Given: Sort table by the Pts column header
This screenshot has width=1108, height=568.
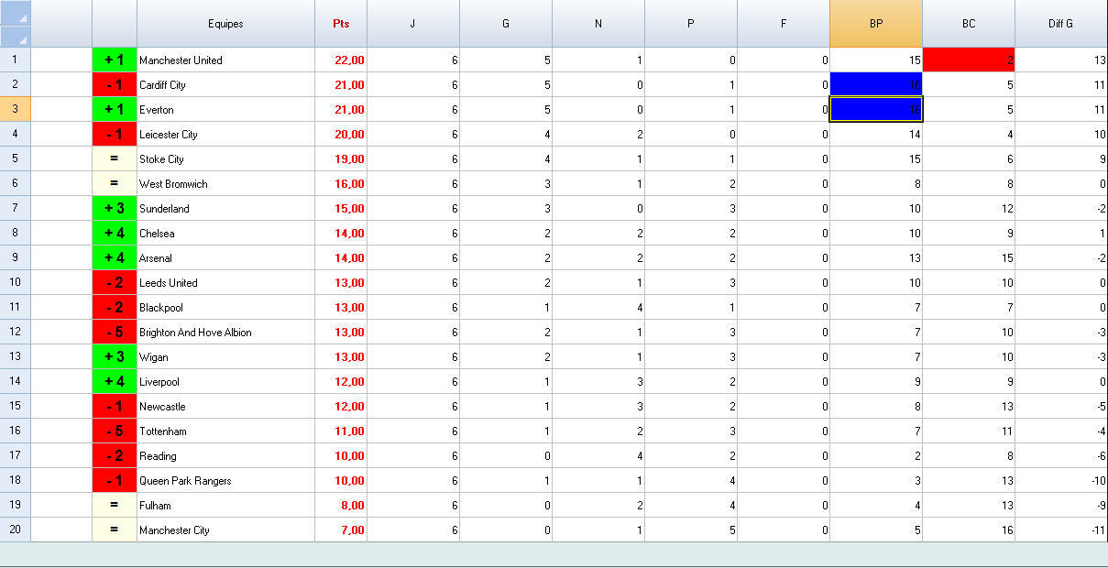Looking at the screenshot, I should pyautogui.click(x=341, y=24).
